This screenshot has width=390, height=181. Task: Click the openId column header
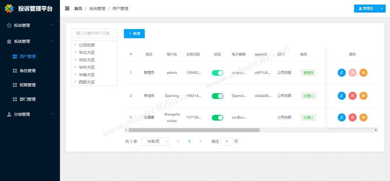click(x=261, y=54)
